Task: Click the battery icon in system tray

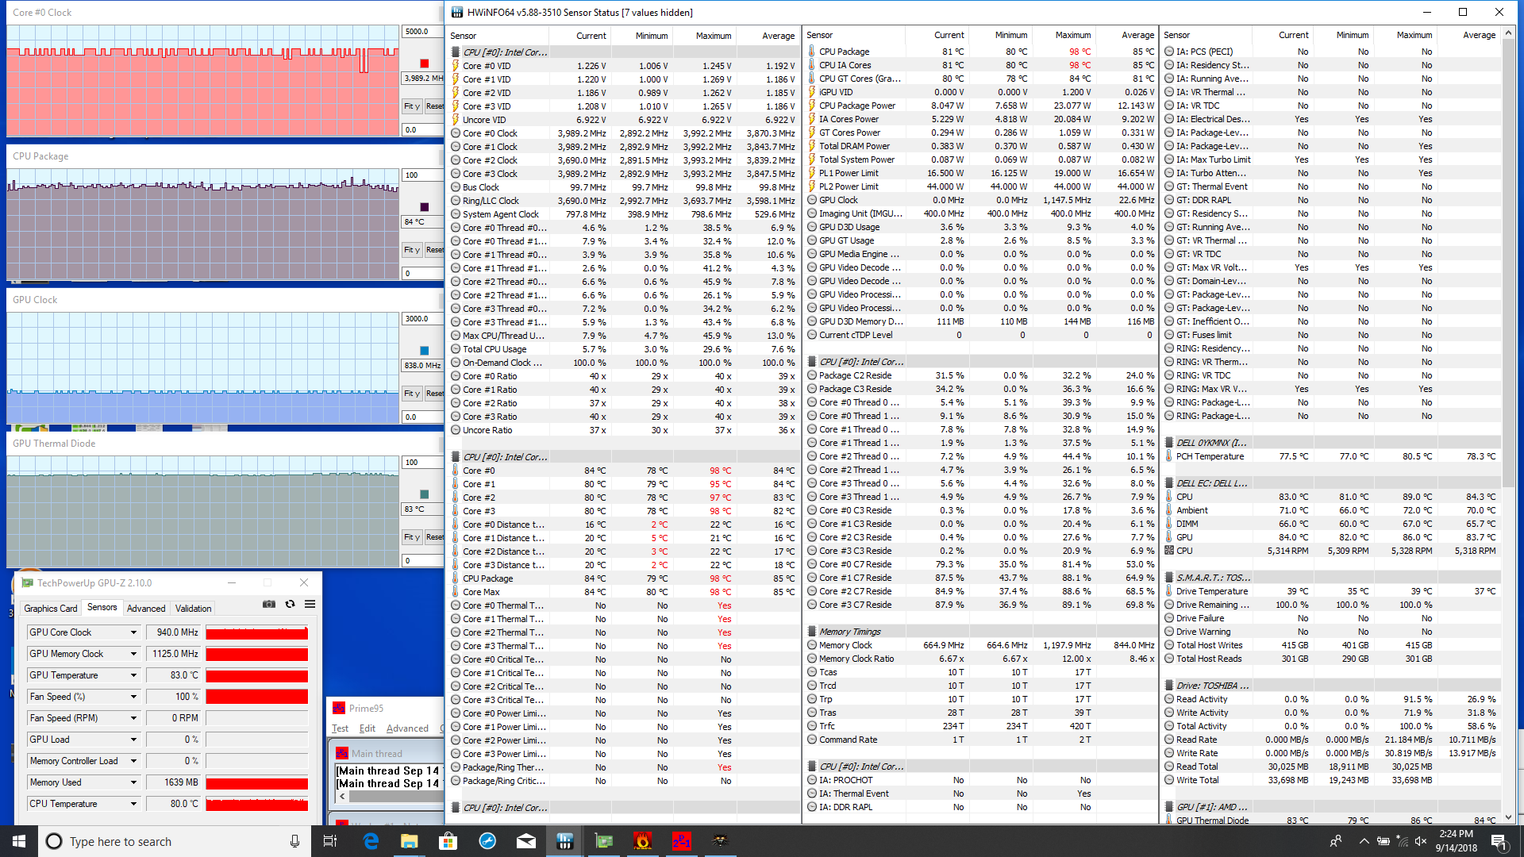Action: (x=1383, y=841)
